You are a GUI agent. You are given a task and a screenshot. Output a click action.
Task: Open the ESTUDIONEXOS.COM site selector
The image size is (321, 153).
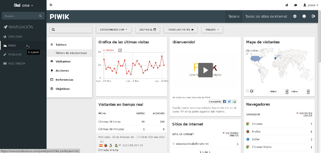113,30
